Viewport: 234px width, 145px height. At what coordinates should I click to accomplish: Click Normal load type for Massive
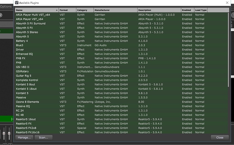(x=200, y=97)
